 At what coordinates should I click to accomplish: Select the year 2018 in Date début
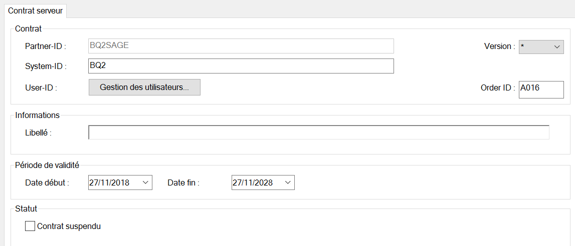click(x=120, y=183)
